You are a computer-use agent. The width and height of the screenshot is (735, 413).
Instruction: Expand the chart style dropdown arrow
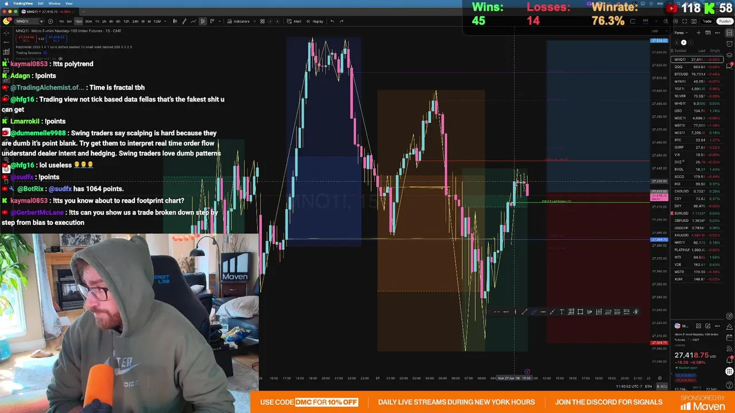click(219, 21)
